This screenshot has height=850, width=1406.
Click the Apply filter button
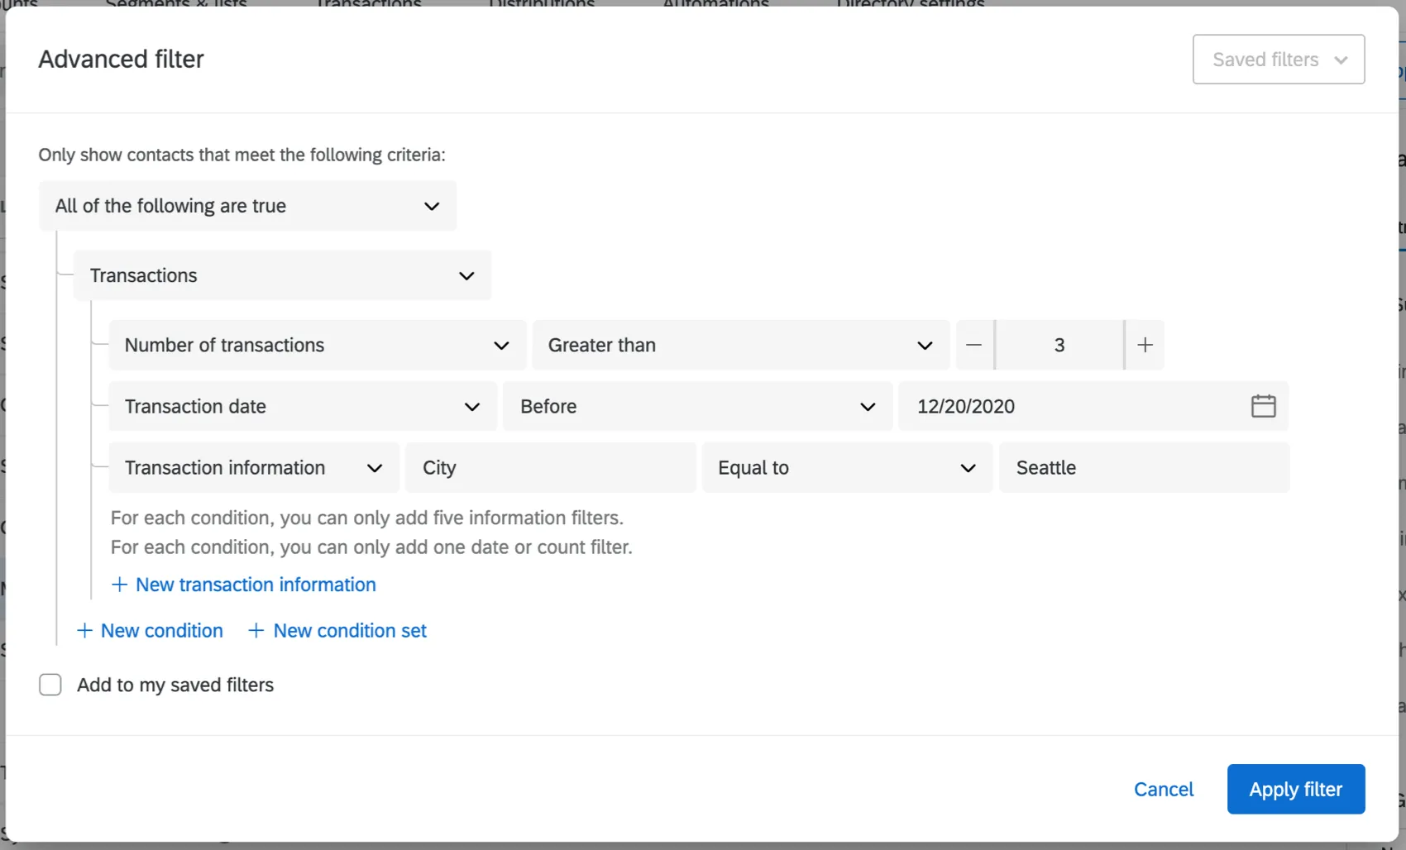pos(1295,789)
